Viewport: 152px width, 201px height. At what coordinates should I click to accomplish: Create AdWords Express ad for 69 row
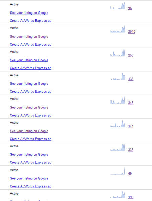(x=31, y=186)
